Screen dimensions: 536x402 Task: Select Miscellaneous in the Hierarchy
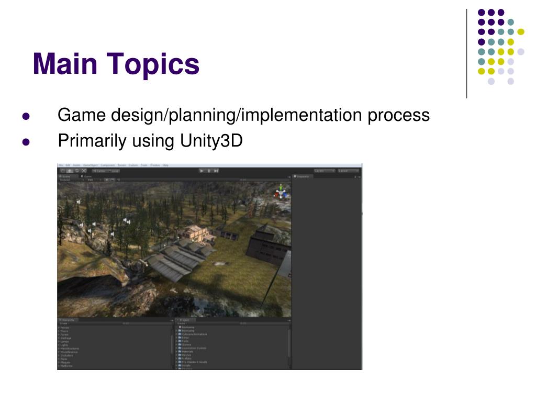pyautogui.click(x=69, y=352)
